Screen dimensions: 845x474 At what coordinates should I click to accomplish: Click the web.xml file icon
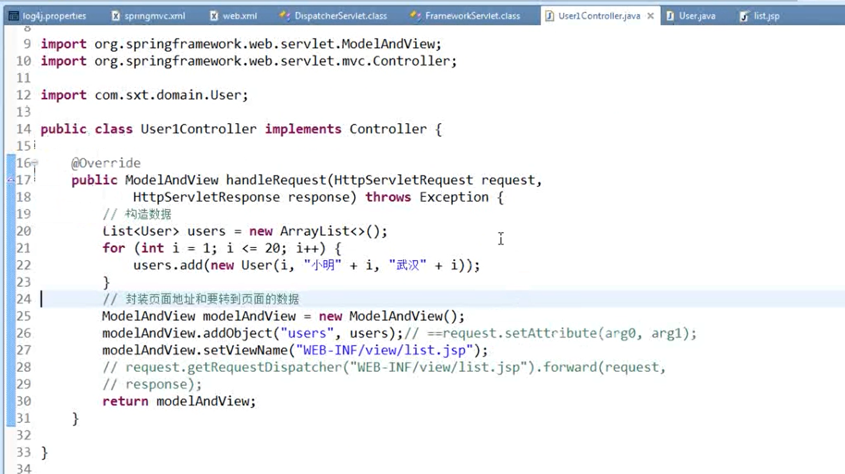click(x=214, y=16)
